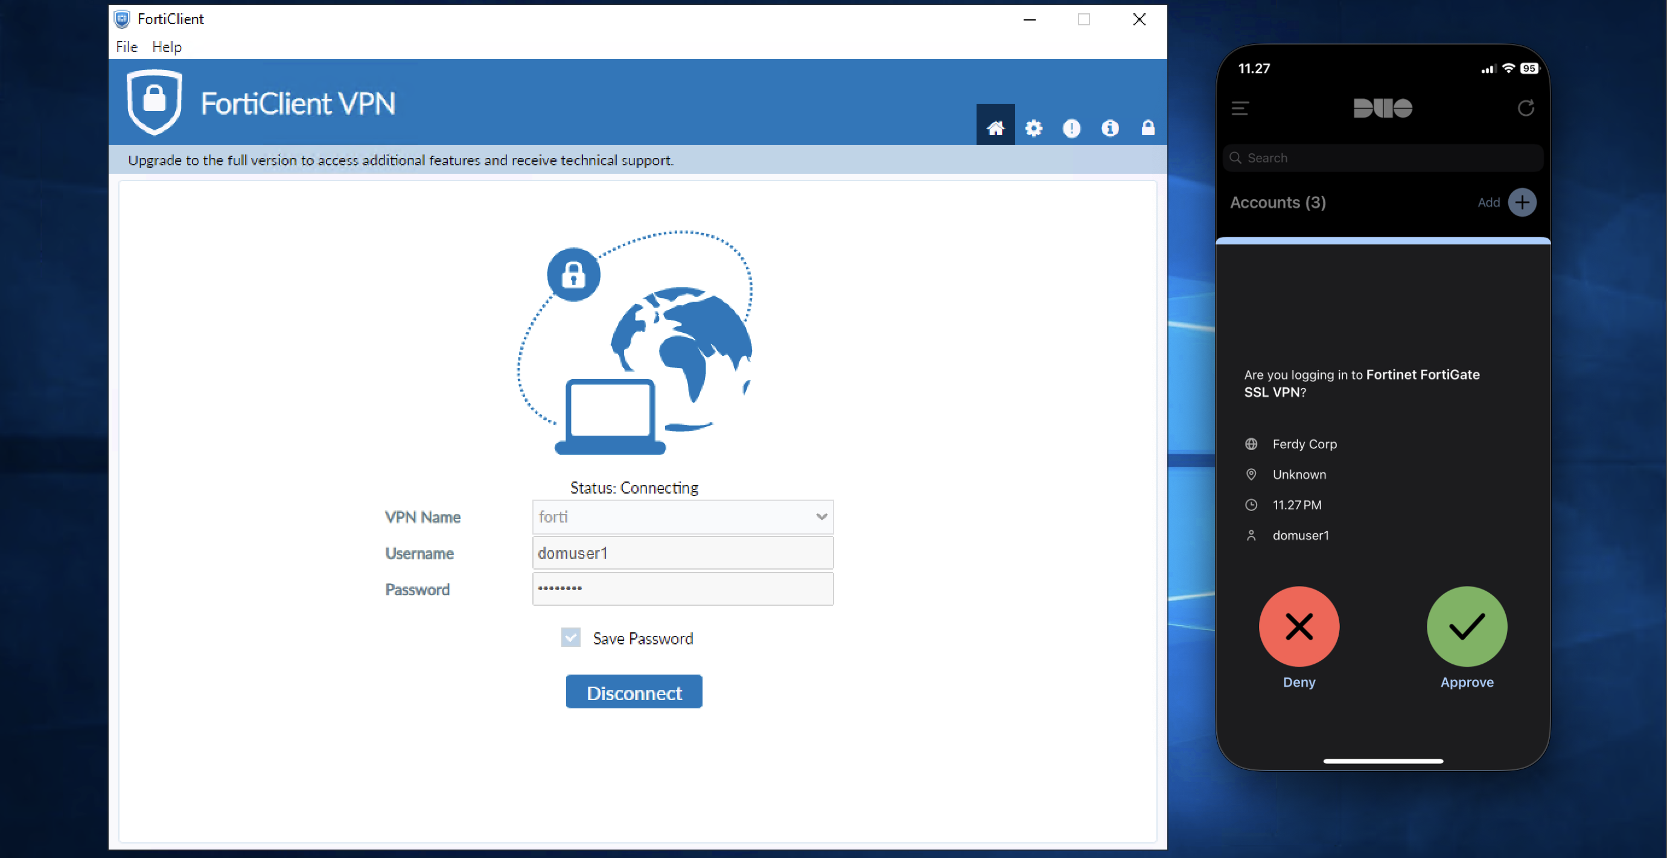Click the padlock icon in header toolbar
Viewport: 1667px width, 858px height.
pyautogui.click(x=1147, y=127)
